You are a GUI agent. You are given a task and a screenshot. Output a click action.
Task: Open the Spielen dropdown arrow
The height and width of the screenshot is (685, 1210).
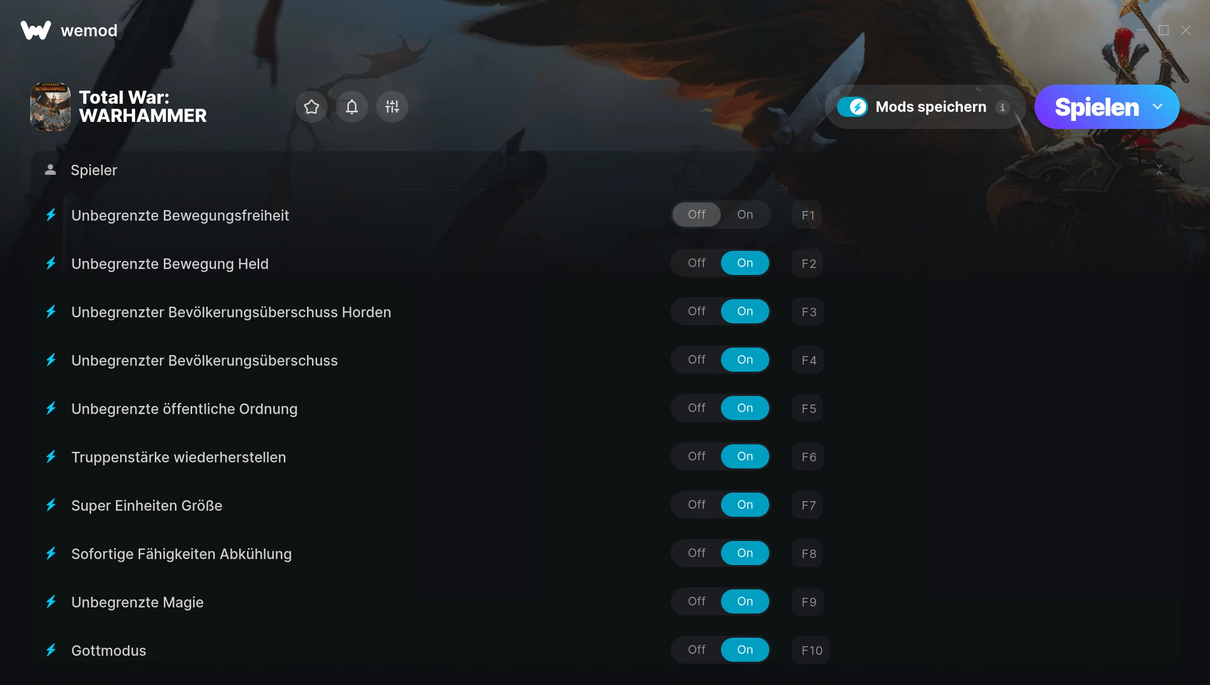[1158, 107]
